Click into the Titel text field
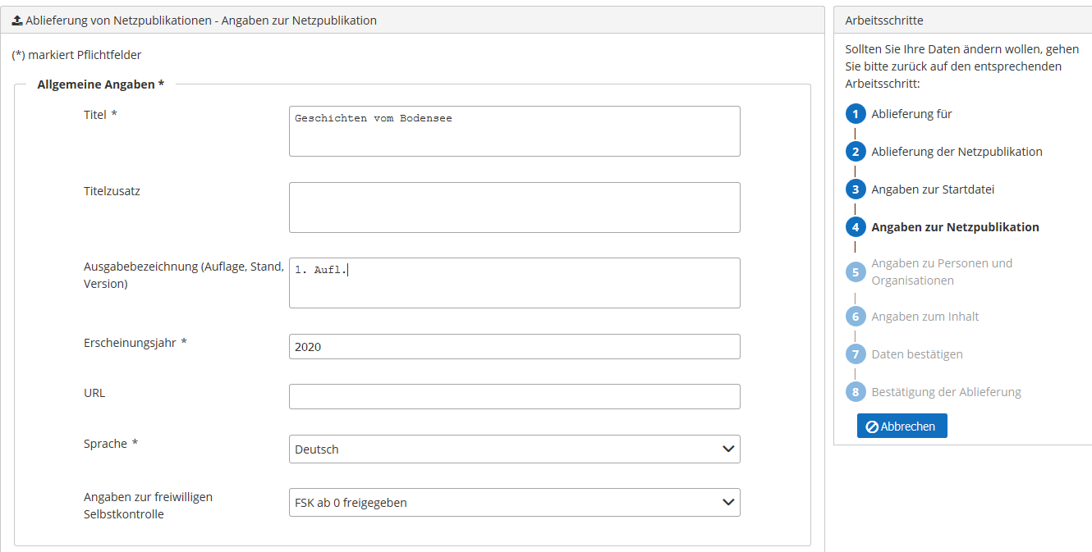Screen dimensions: 1092x552 515,131
